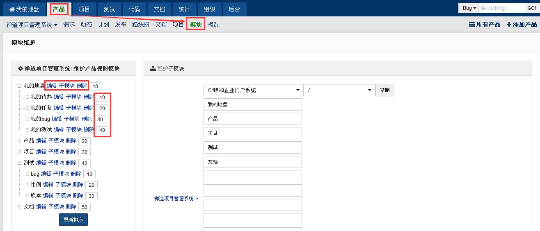
Task: Click the order field of 产品 module
Action: click(85, 141)
